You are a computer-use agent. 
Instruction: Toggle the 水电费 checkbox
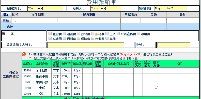tap(138, 34)
